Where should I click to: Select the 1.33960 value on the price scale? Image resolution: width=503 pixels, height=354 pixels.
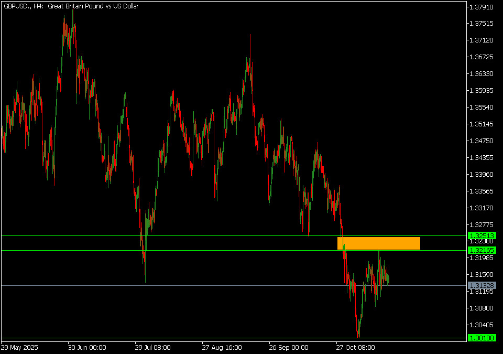point(482,175)
